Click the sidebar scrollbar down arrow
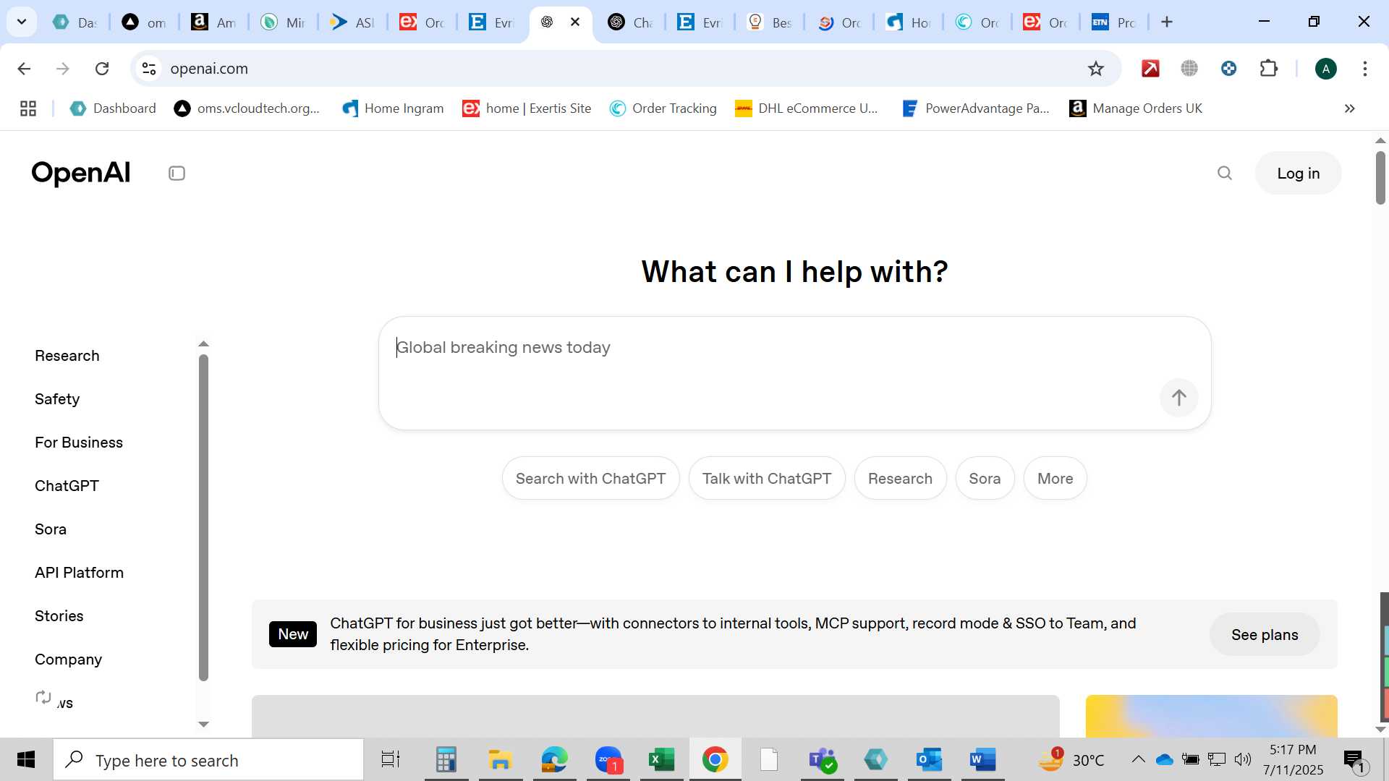 [x=203, y=724]
